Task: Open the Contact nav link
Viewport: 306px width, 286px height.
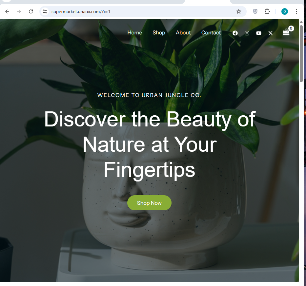Action: click(x=211, y=32)
